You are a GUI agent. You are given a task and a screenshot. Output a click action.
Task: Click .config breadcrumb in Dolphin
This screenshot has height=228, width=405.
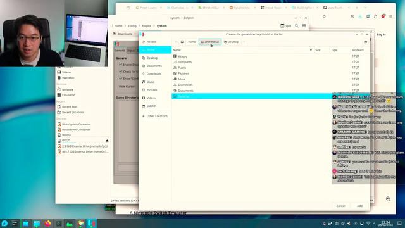coord(132,26)
